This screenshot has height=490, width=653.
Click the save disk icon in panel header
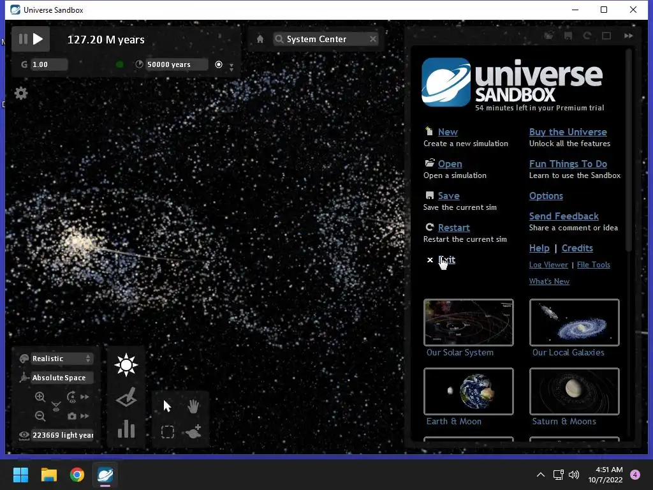coord(568,36)
